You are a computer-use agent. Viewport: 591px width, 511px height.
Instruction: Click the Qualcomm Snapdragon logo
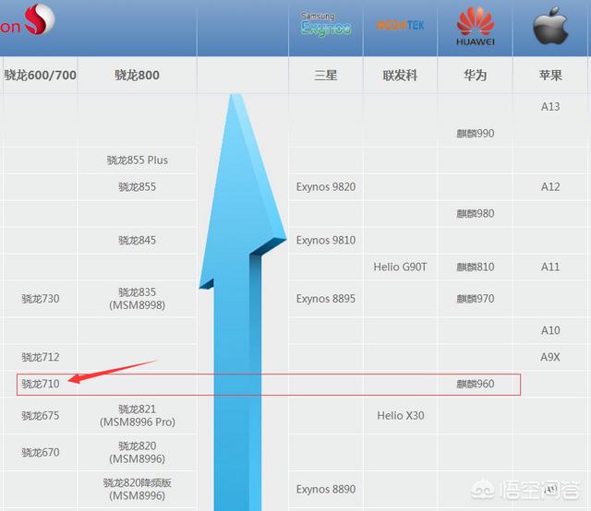pos(28,20)
